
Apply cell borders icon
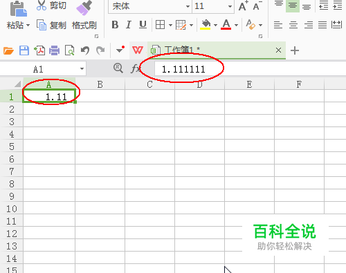coord(160,24)
